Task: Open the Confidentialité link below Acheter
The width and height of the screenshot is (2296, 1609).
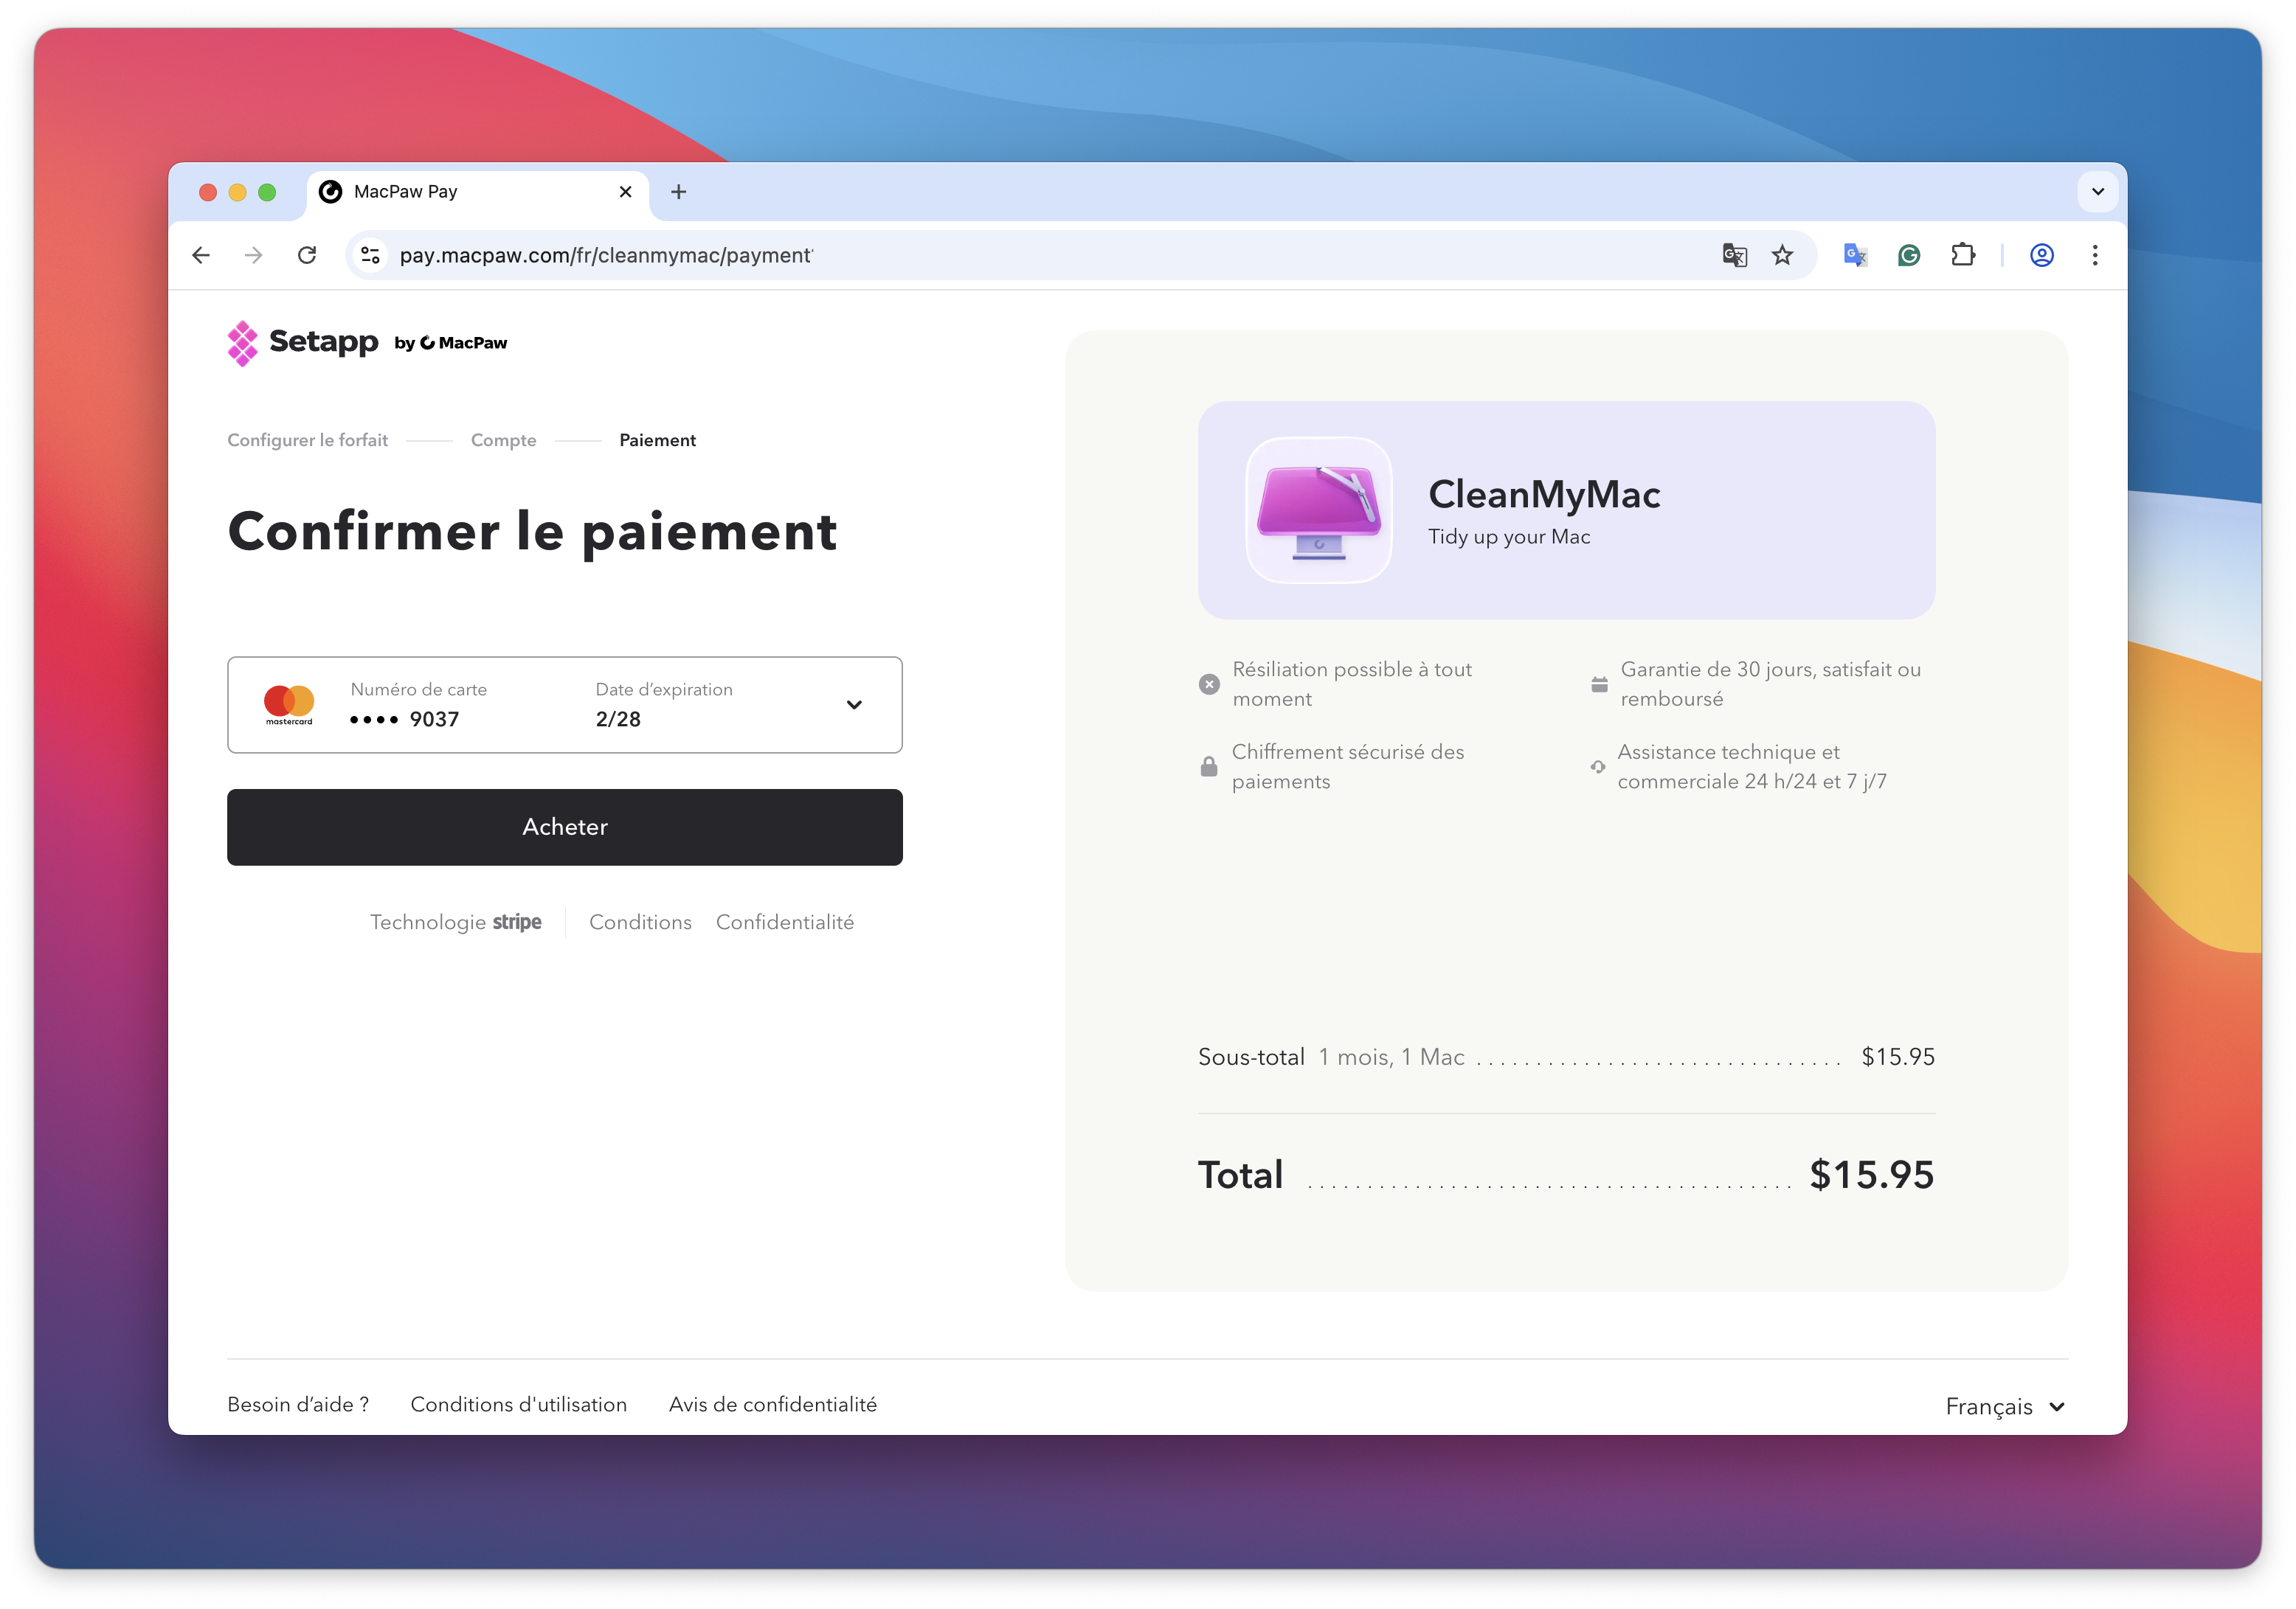Action: [785, 922]
